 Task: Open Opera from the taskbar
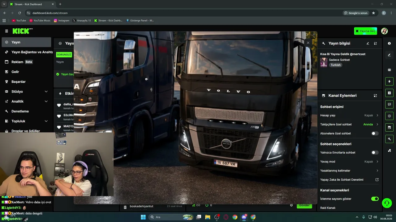pos(226,217)
